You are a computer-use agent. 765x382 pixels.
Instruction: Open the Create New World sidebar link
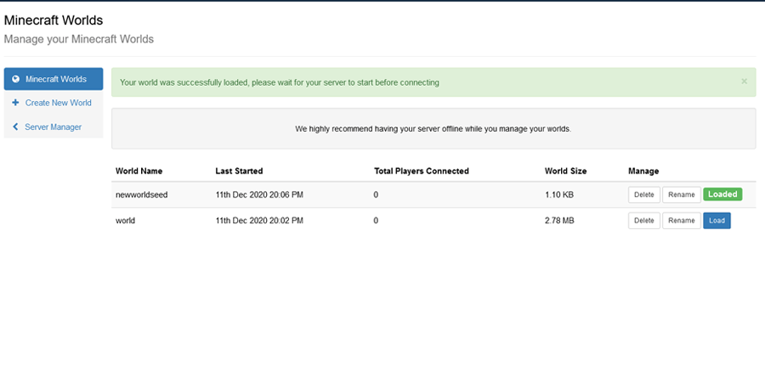click(x=54, y=103)
